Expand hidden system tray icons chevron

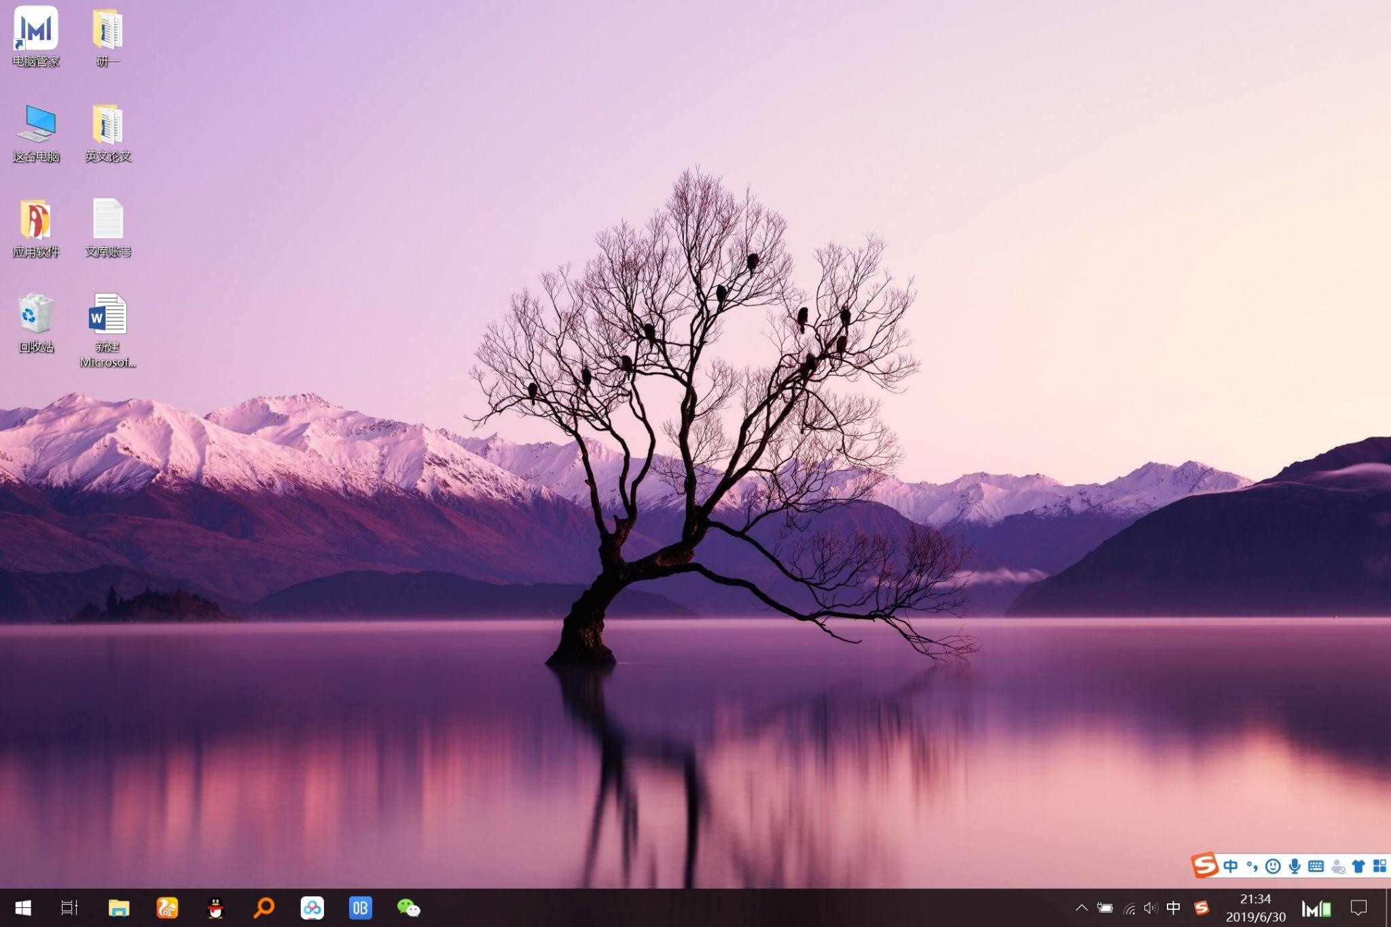(1081, 908)
